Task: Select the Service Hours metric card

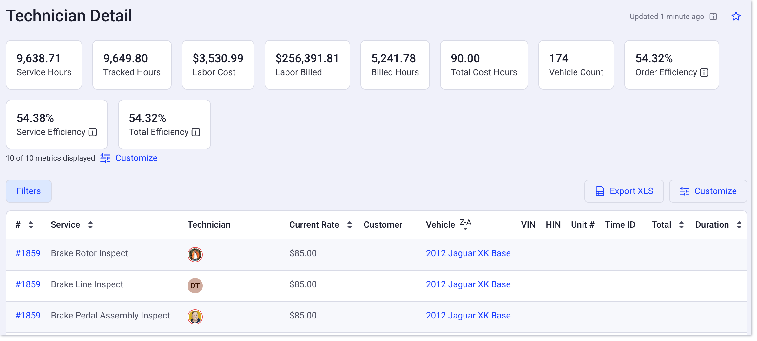Action: (44, 65)
